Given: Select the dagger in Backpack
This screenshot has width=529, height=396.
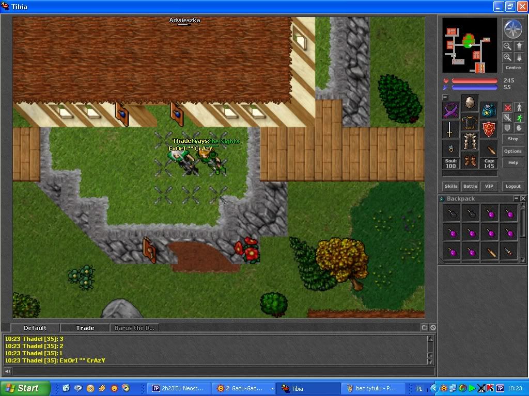Looking at the screenshot, I should (x=509, y=252).
